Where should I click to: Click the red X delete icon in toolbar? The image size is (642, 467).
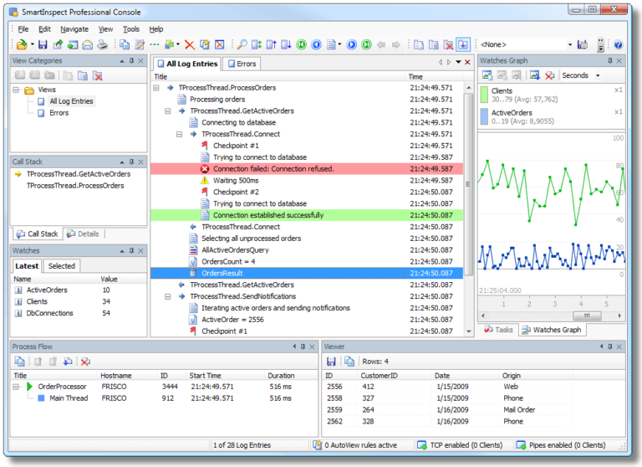coord(190,44)
